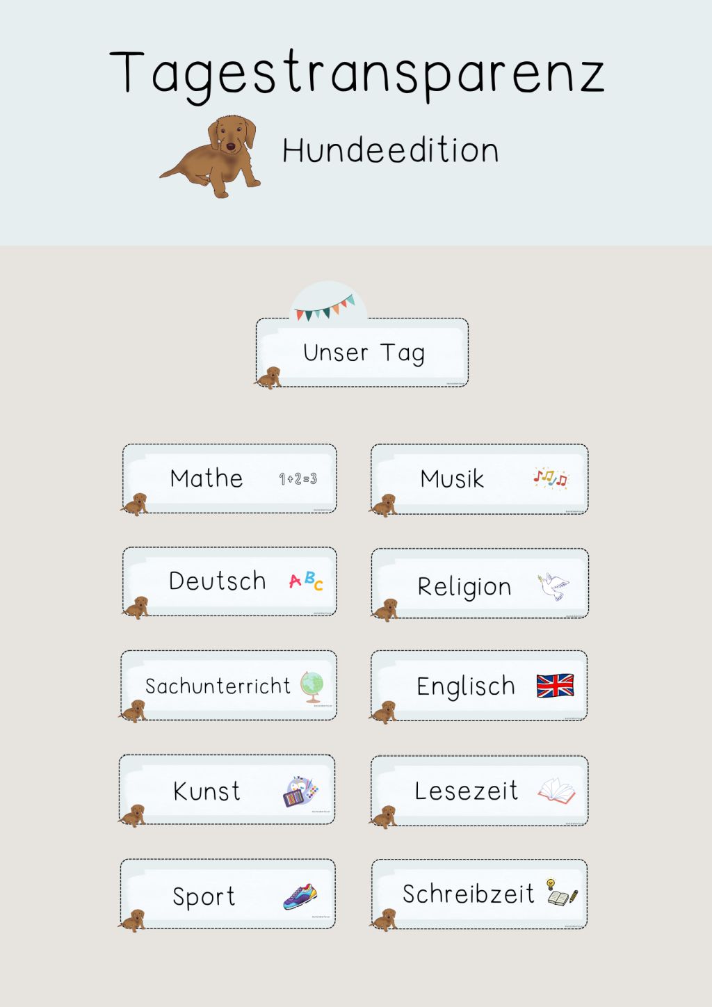Click the British flag icon

[x=555, y=686]
